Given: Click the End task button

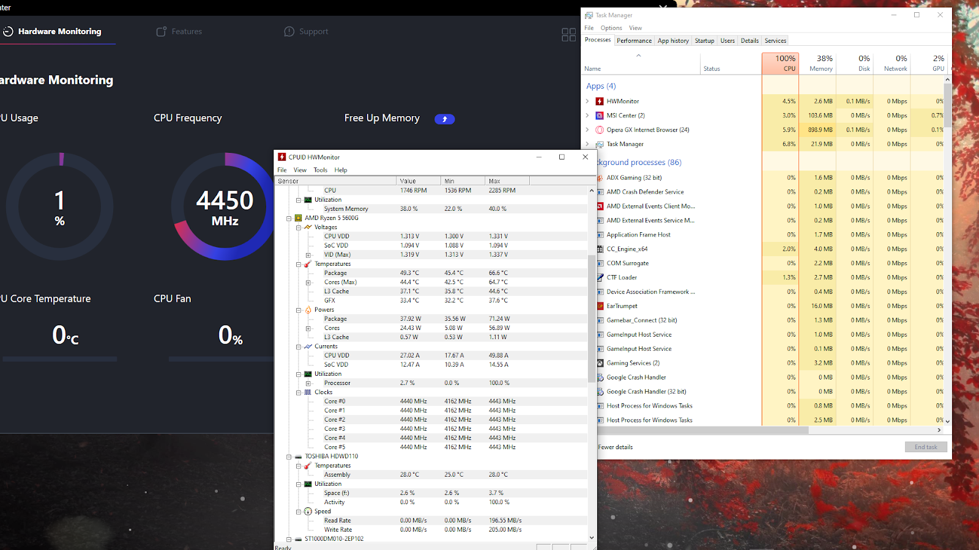Looking at the screenshot, I should pos(926,447).
